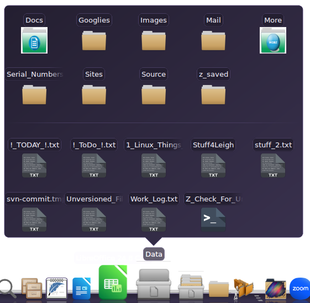Screen dimensions: 310x303
Task: Open the colorful wallpaper folder dock icon
Action: [x=275, y=289]
